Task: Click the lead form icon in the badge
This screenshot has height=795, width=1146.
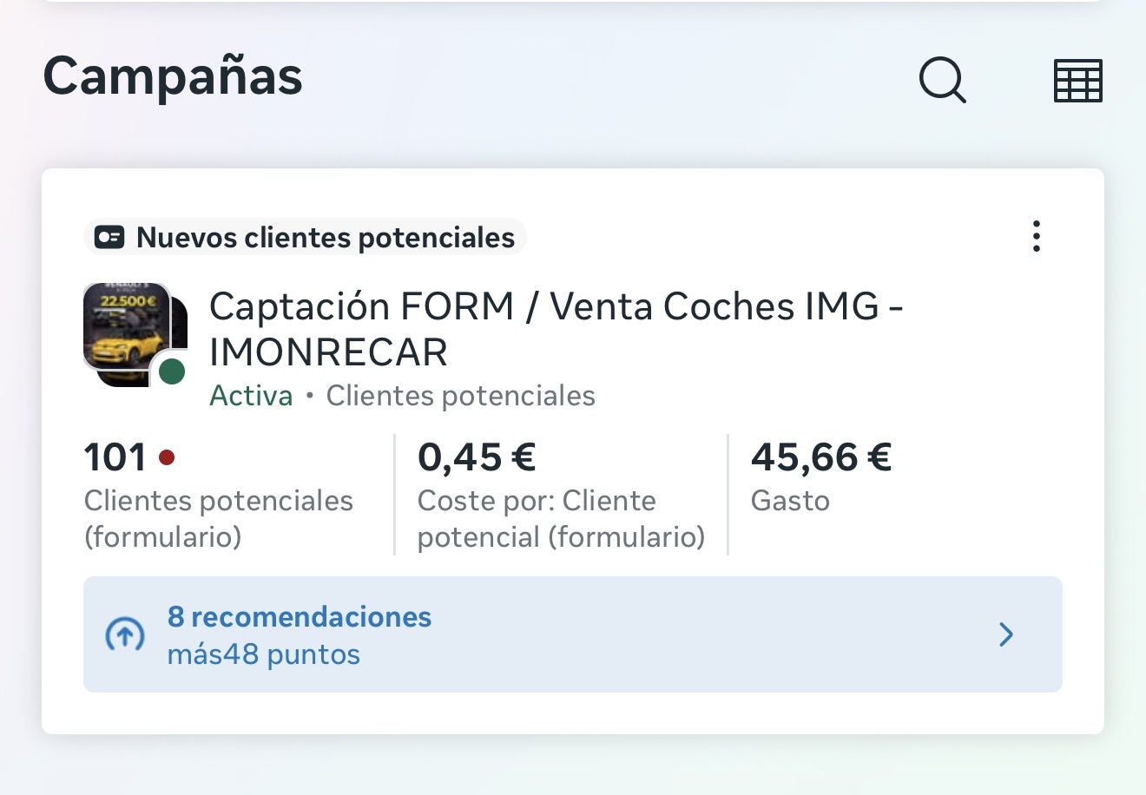Action: click(109, 238)
